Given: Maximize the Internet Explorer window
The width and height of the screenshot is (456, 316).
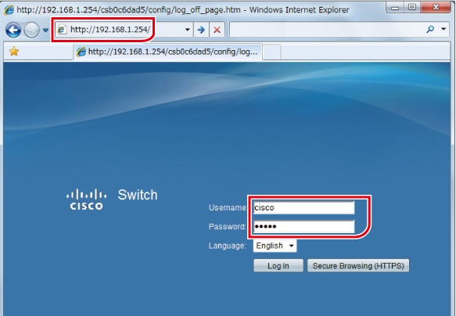Looking at the screenshot, I should coord(411,8).
